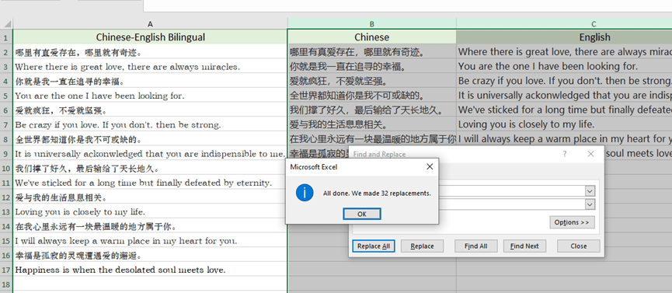
Task: Click cell A12 '爱与我的生活息息相关。'
Action: [150, 197]
